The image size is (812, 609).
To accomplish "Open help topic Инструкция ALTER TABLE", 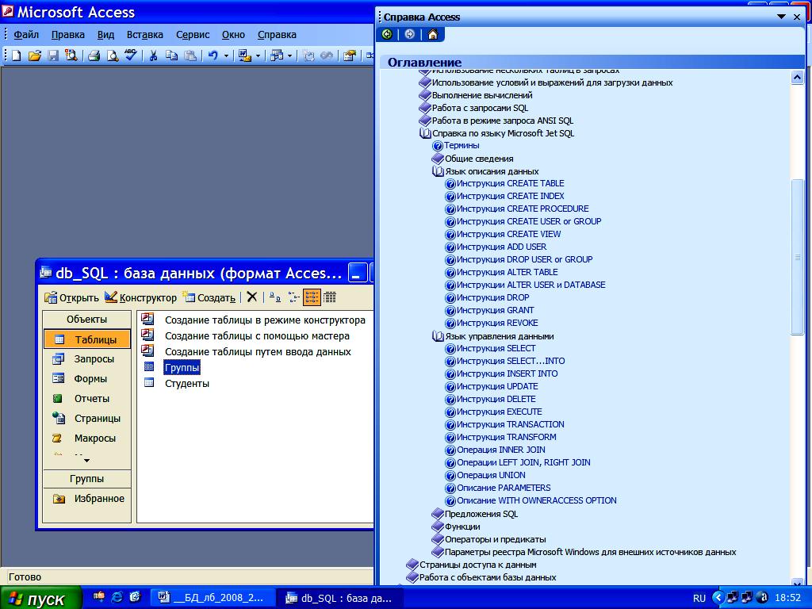I will click(507, 273).
